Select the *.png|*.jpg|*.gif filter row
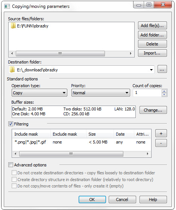The width and height of the screenshot is (176, 210). [x=82, y=142]
